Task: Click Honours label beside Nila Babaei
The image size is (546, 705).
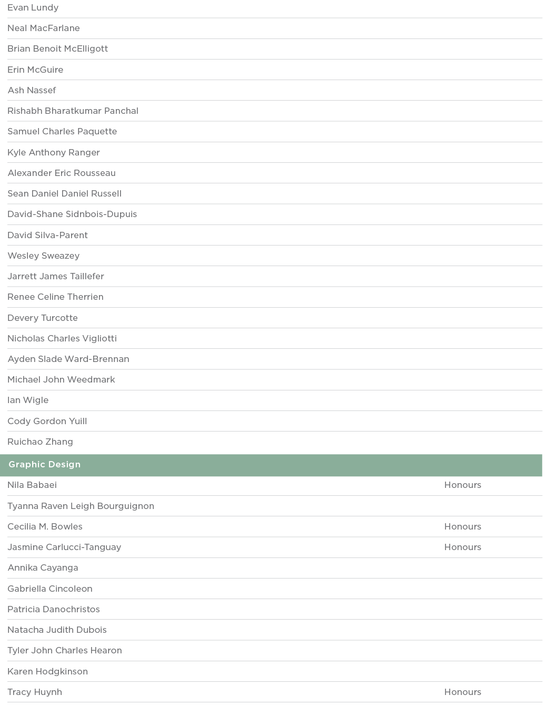Action: pos(462,485)
